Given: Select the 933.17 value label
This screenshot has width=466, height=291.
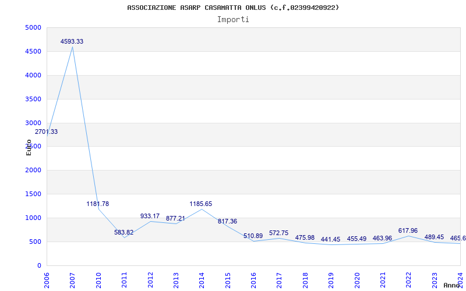Looking at the screenshot, I should click(x=150, y=216).
